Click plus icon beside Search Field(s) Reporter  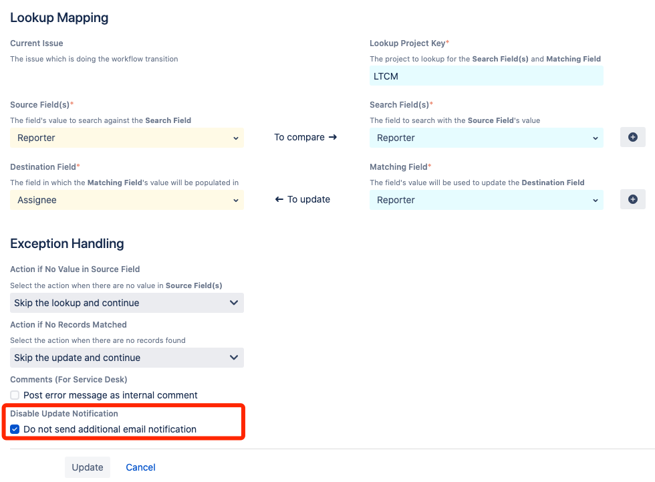[x=633, y=137]
